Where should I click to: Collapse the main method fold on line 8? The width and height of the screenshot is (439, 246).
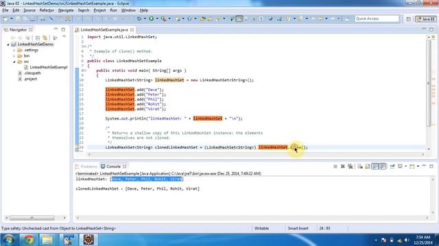84,70
